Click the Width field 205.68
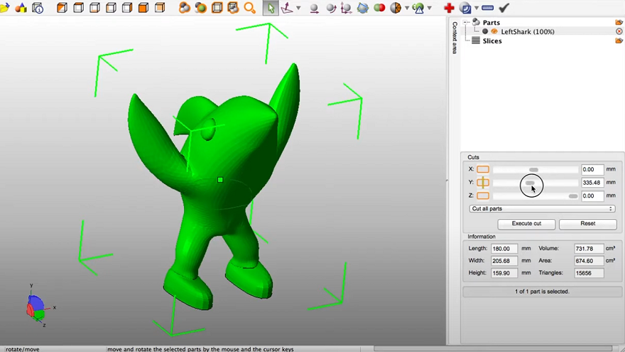This screenshot has width=625, height=352. [504, 260]
